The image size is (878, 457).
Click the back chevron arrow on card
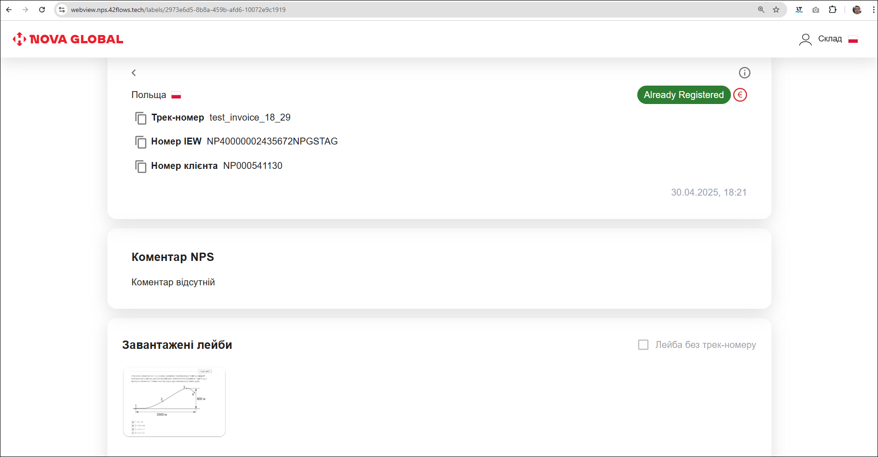pyautogui.click(x=134, y=73)
